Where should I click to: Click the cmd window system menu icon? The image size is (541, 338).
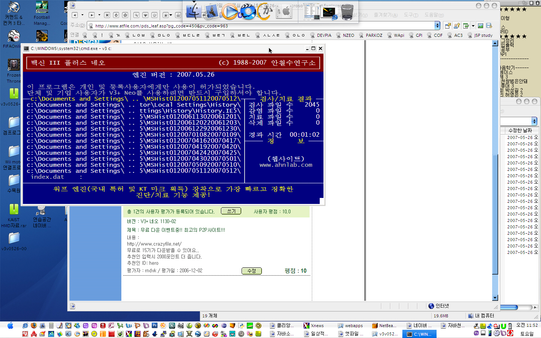[x=26, y=48]
